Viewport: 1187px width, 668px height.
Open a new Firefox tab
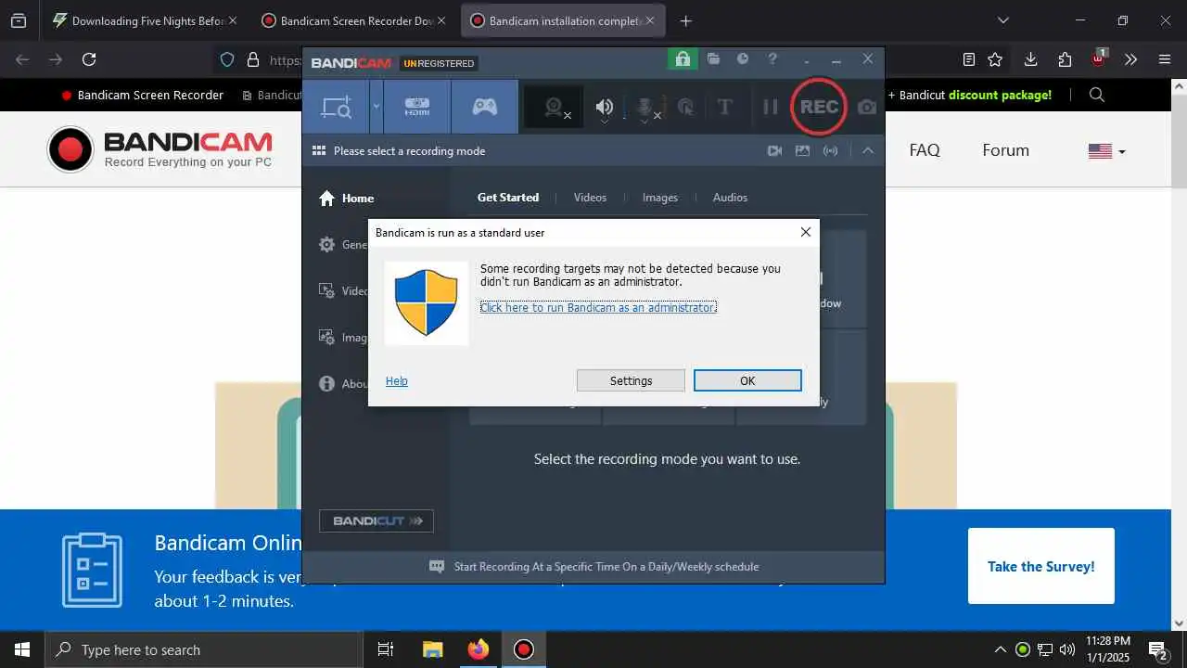point(685,20)
